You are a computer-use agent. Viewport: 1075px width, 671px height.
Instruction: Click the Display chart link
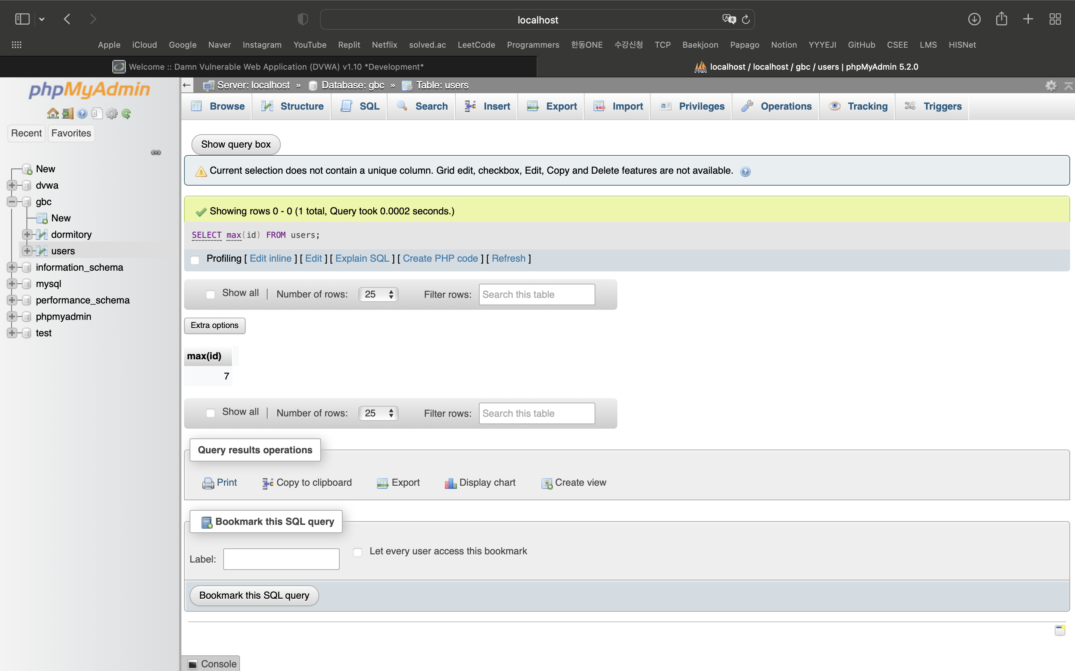pos(480,482)
